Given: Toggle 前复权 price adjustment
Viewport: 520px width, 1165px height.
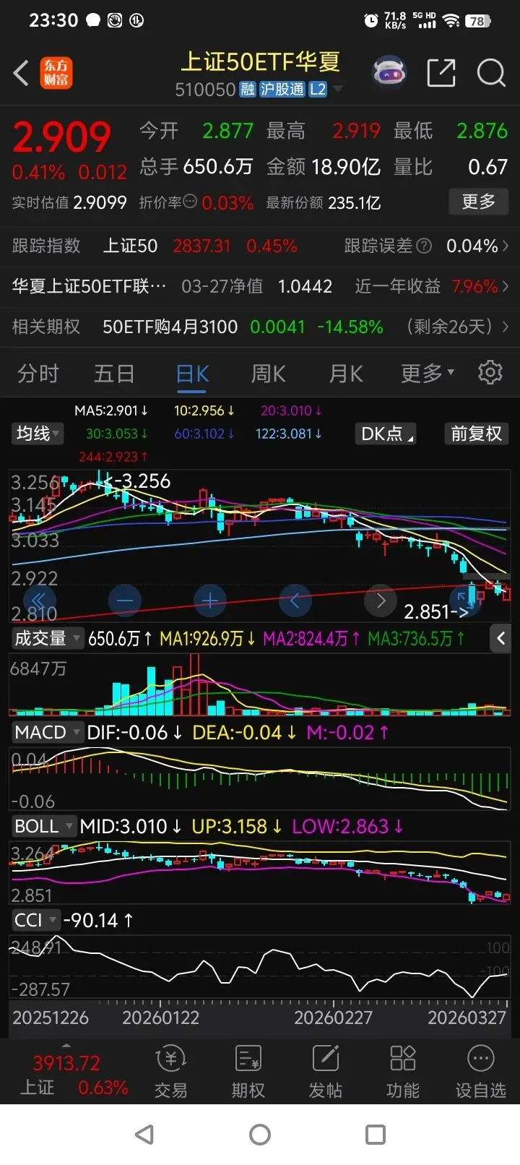Looking at the screenshot, I should tap(476, 434).
